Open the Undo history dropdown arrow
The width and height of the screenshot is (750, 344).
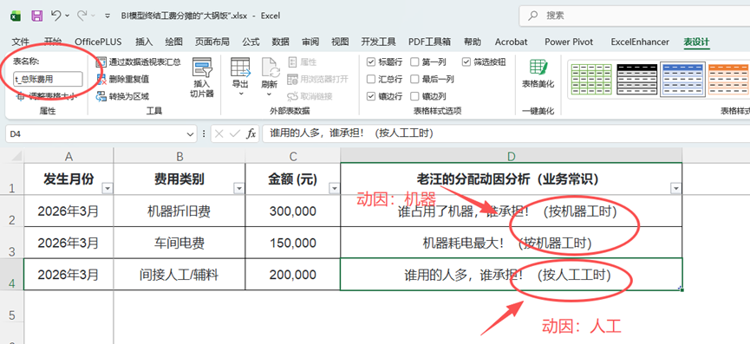click(x=67, y=16)
